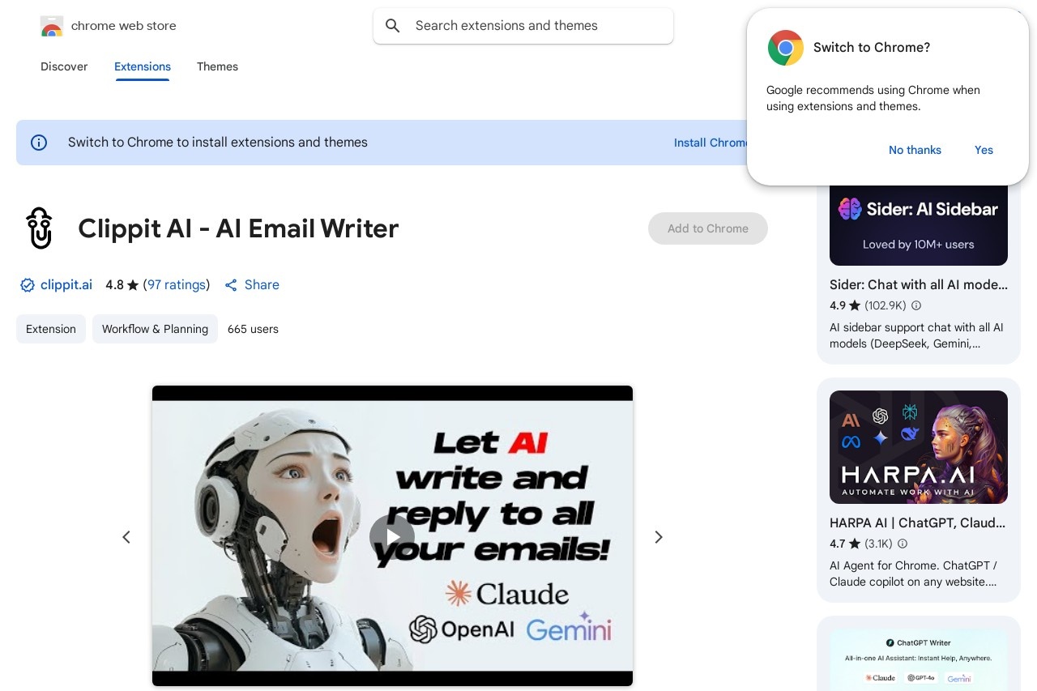
Task: Play the promo video
Action: [x=392, y=536]
